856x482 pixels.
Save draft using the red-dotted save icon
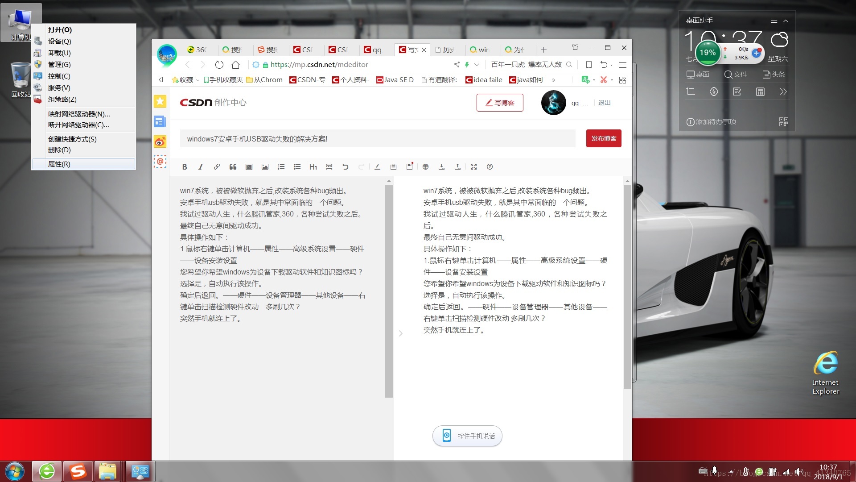point(410,166)
